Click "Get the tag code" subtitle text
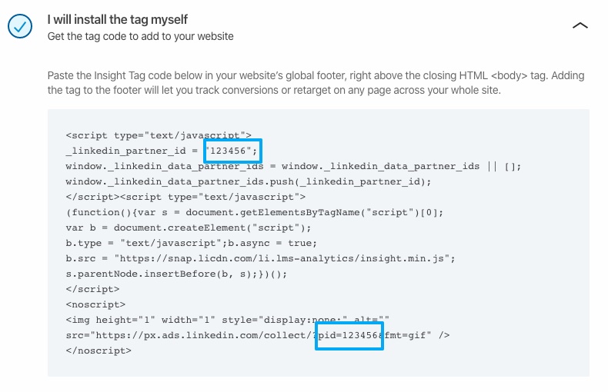Viewport: 608px width, 392px height. pyautogui.click(x=140, y=36)
